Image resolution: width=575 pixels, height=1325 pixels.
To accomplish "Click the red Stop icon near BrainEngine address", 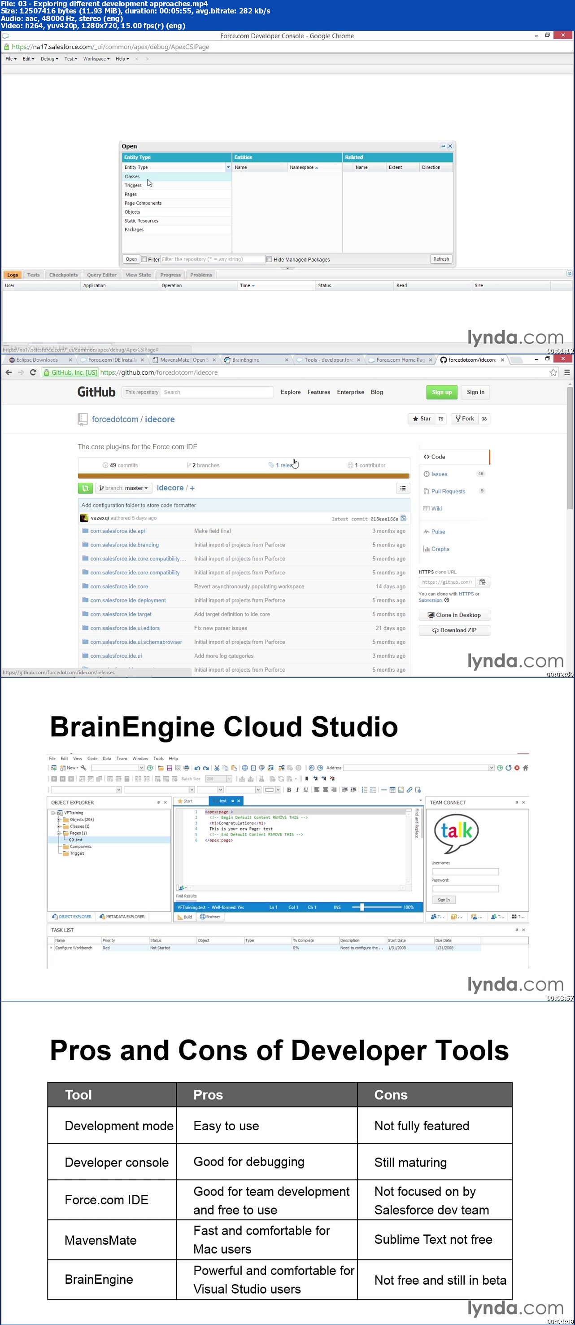I will click(517, 768).
